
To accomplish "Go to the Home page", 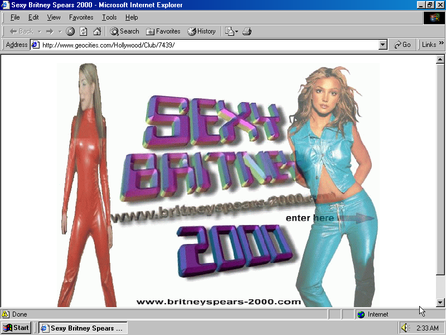I will pyautogui.click(x=97, y=31).
